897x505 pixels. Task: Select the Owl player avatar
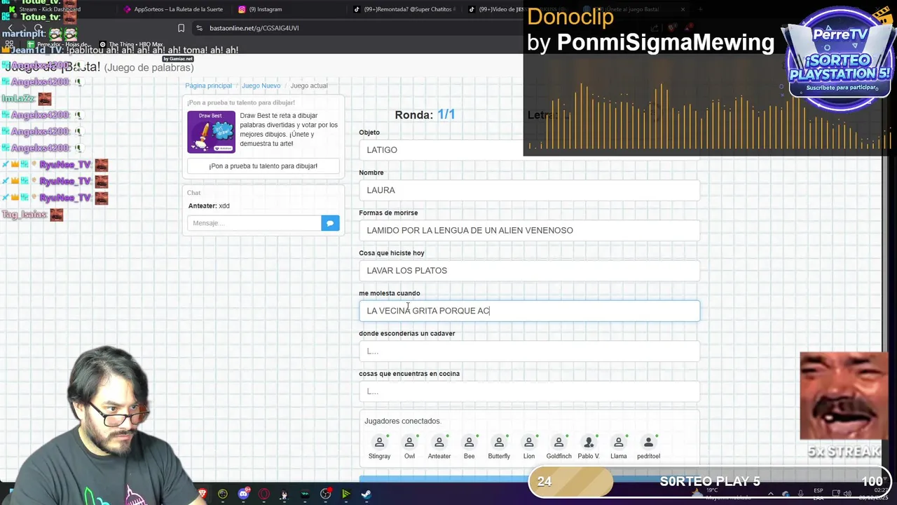click(409, 443)
